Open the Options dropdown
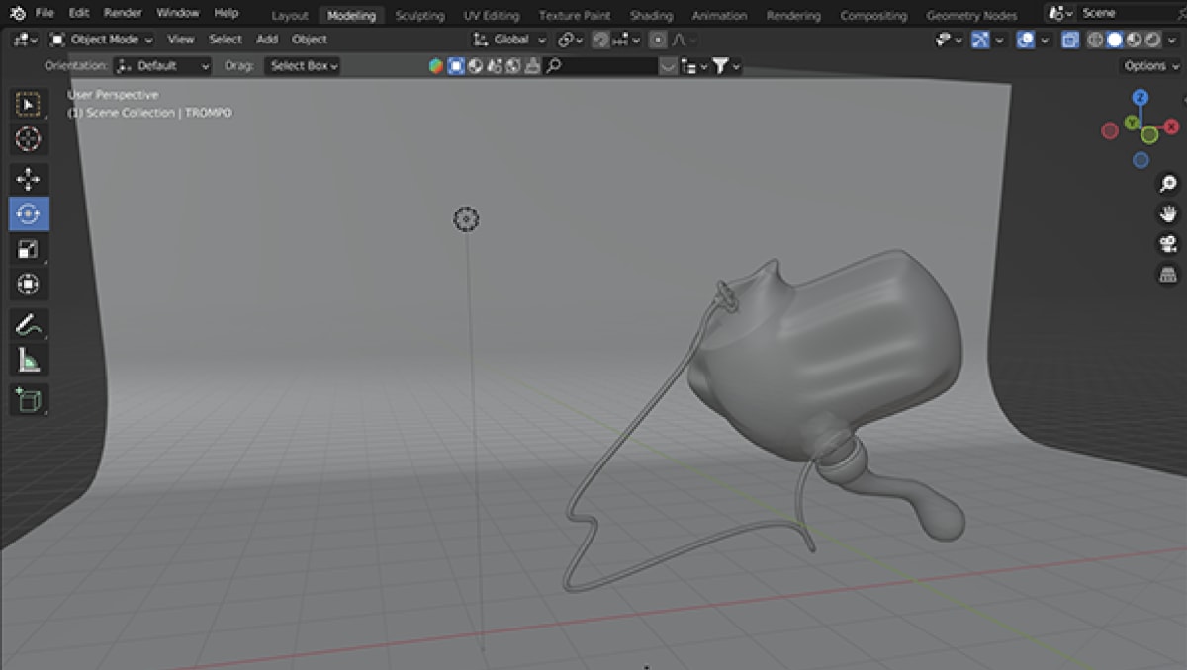The image size is (1187, 670). point(1152,66)
